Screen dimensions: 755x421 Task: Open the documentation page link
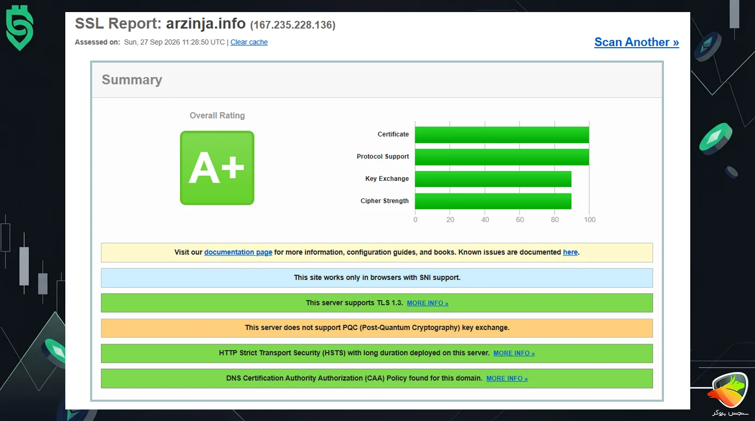238,252
